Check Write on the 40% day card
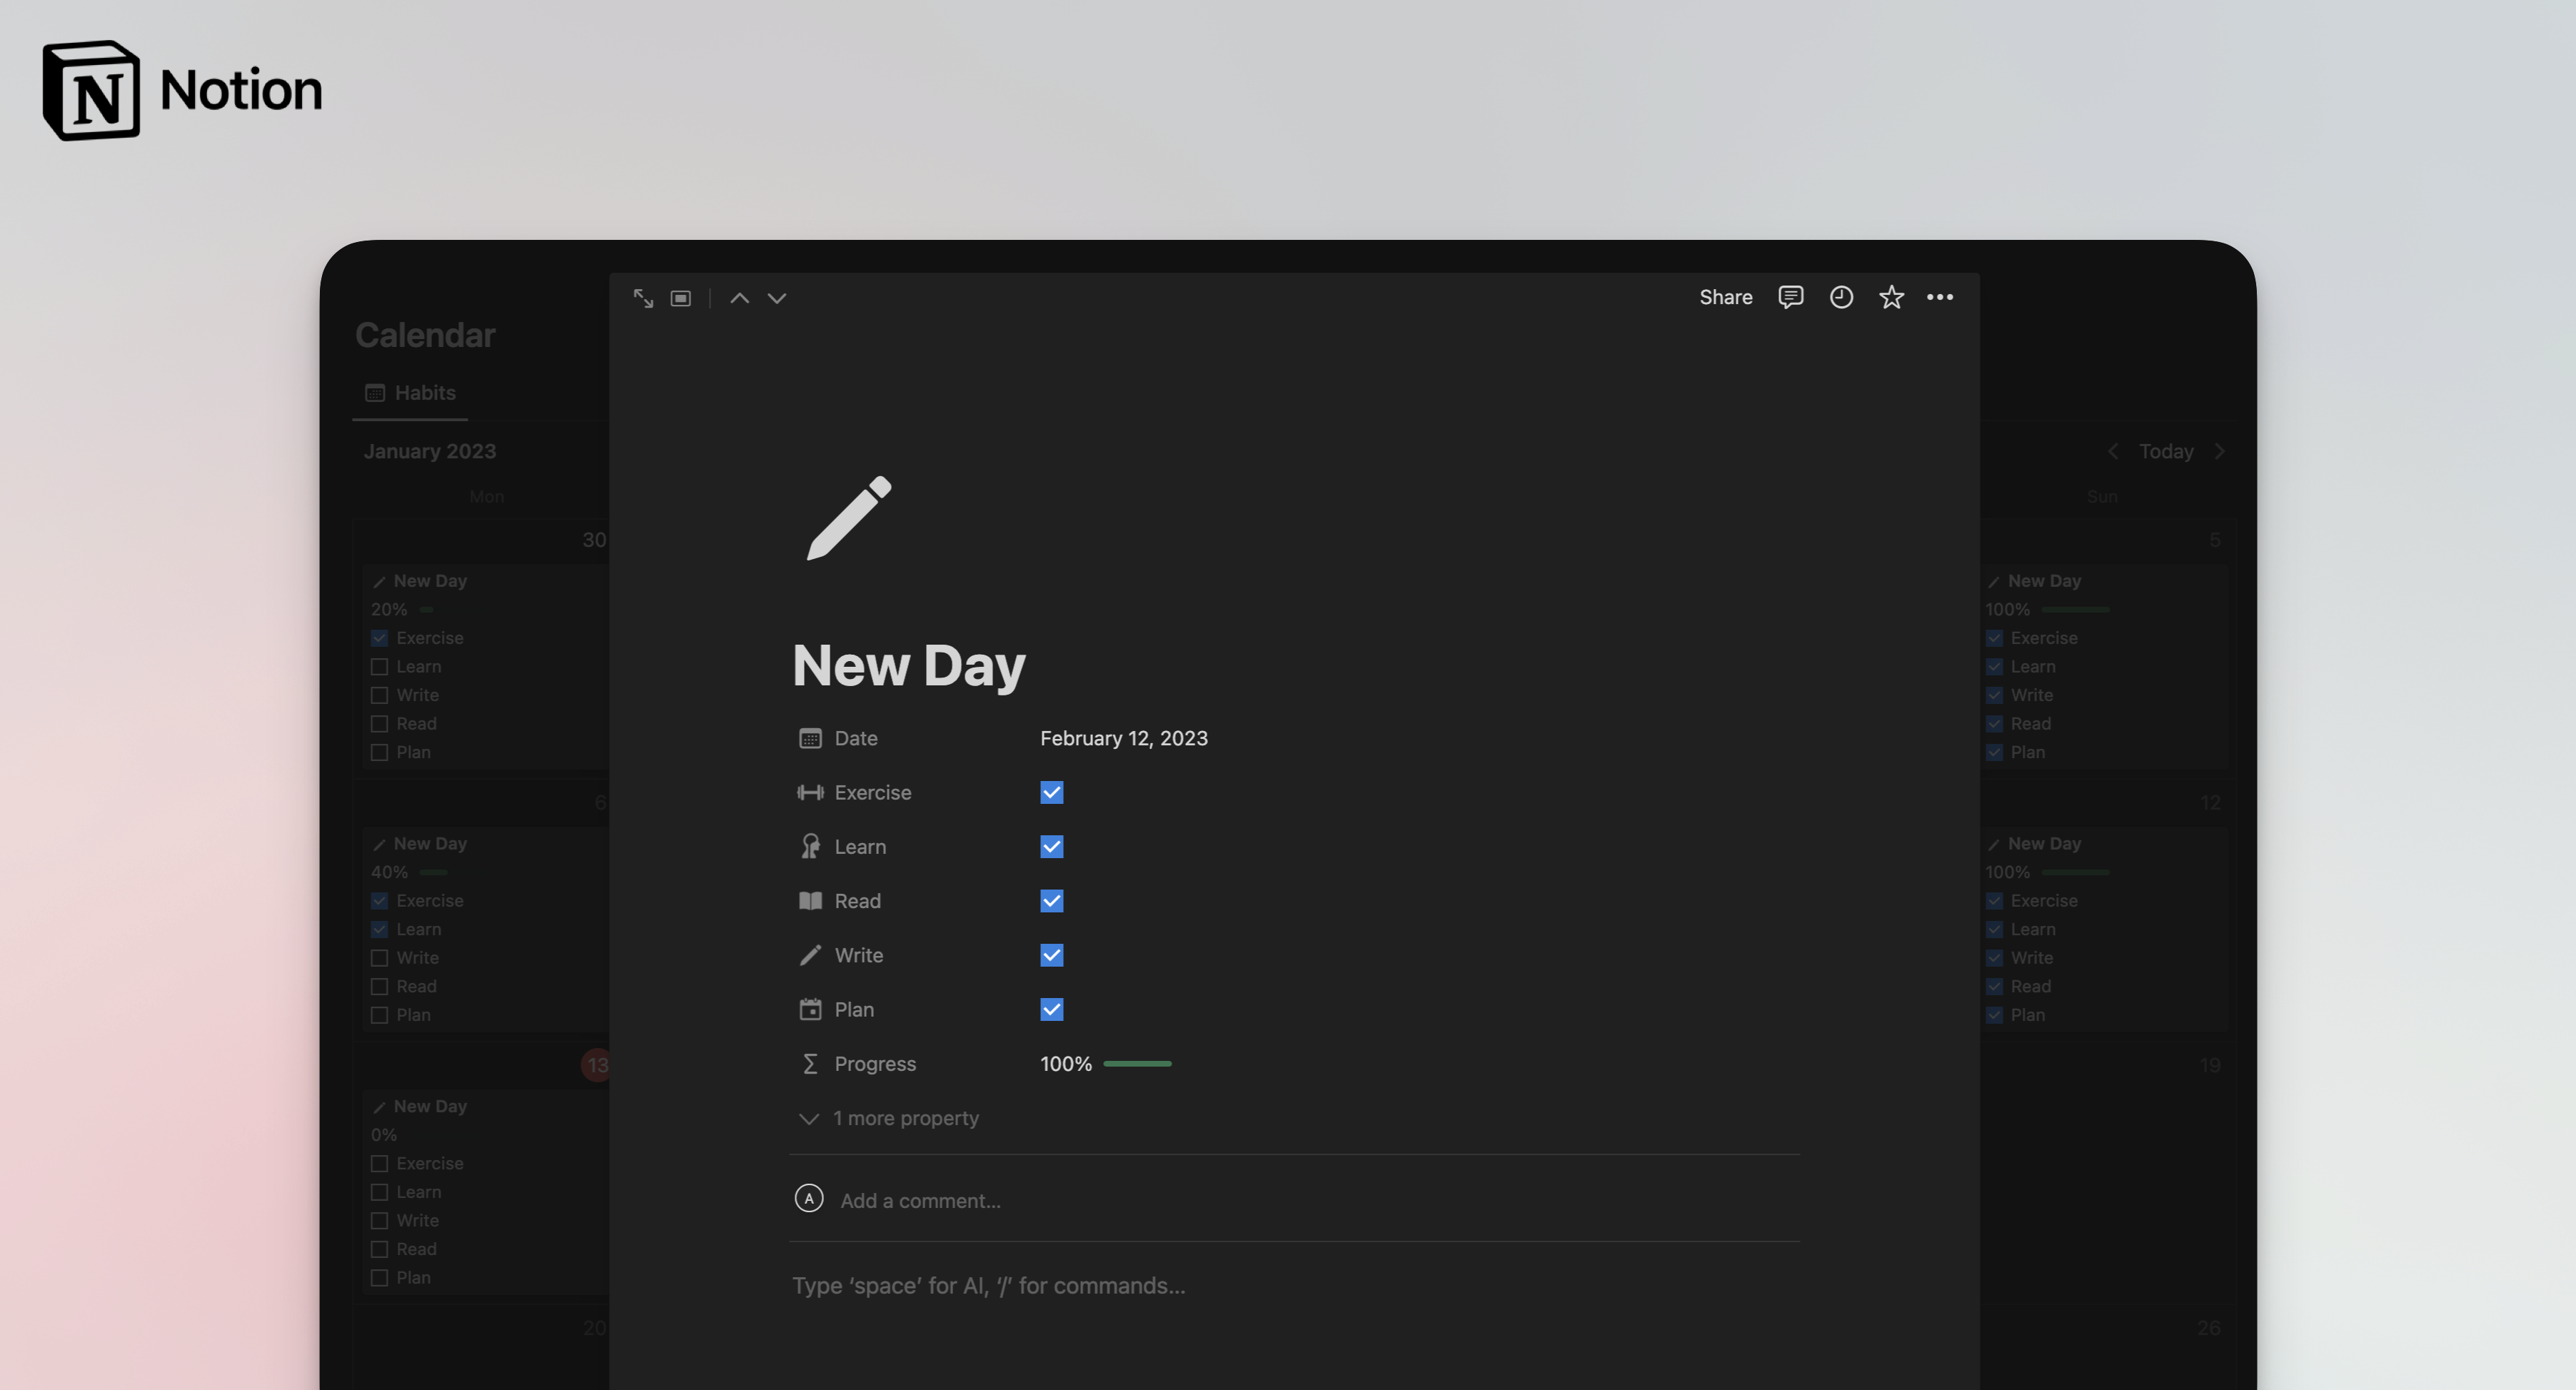 click(x=379, y=958)
